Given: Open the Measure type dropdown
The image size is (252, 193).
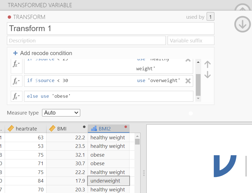Looking at the screenshot, I should click(x=61, y=113).
